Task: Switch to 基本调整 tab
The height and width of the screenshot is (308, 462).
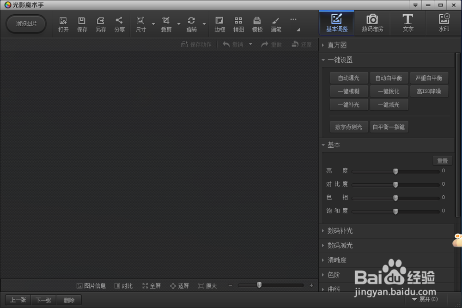Action: coord(337,23)
